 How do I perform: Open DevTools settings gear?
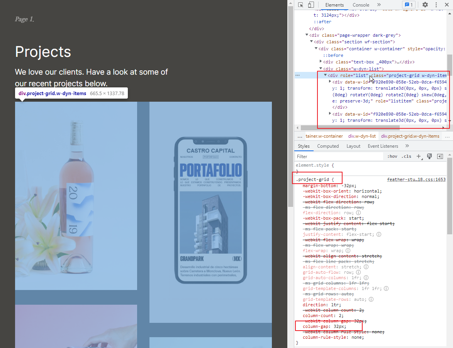click(x=425, y=5)
